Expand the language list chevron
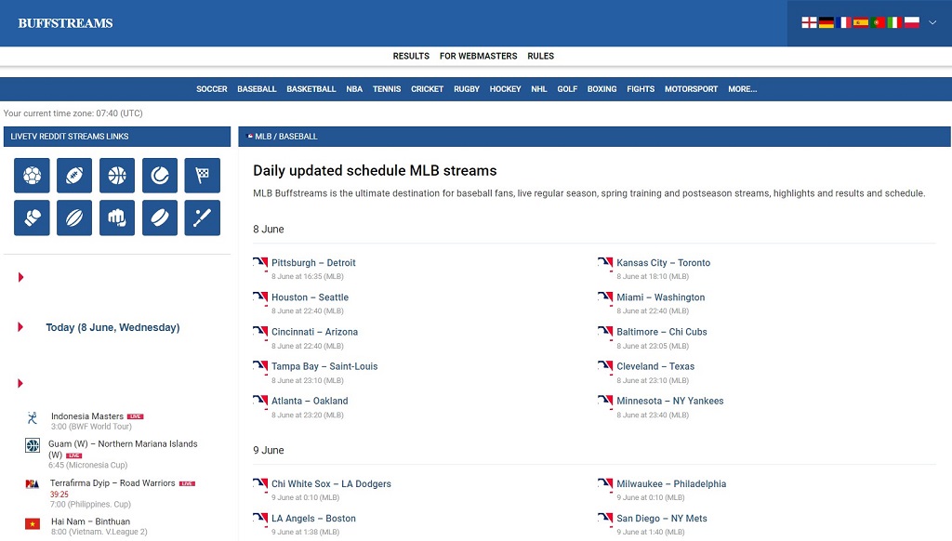This screenshot has width=952, height=541. pyautogui.click(x=932, y=22)
